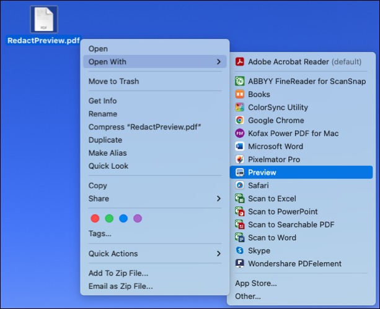Screen dimensions: 380x309
Task: Select Scan to Word
Action: click(301, 238)
